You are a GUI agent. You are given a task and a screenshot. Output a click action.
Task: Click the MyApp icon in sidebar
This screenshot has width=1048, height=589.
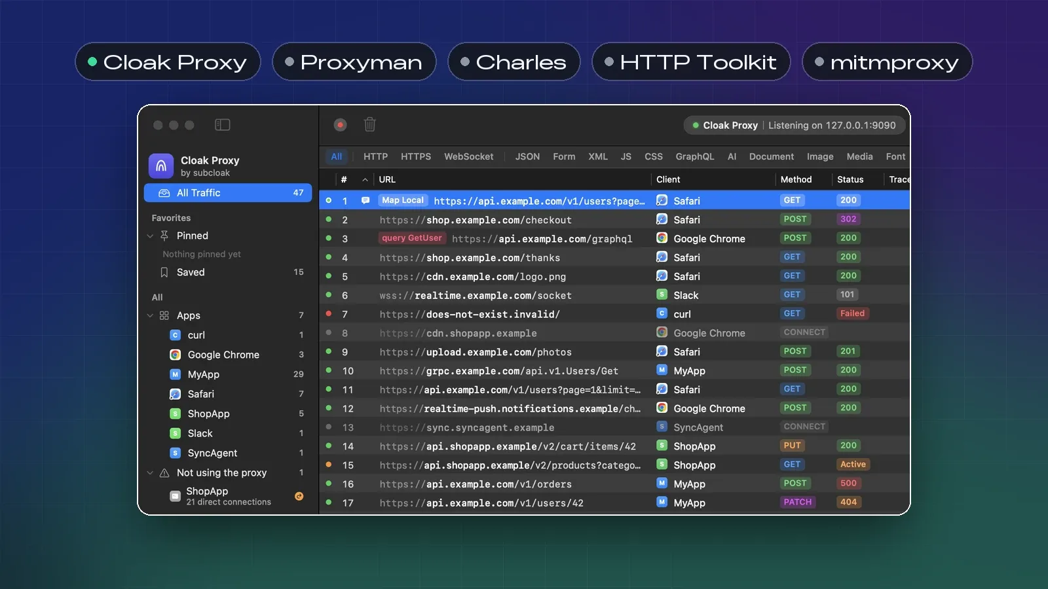175,374
